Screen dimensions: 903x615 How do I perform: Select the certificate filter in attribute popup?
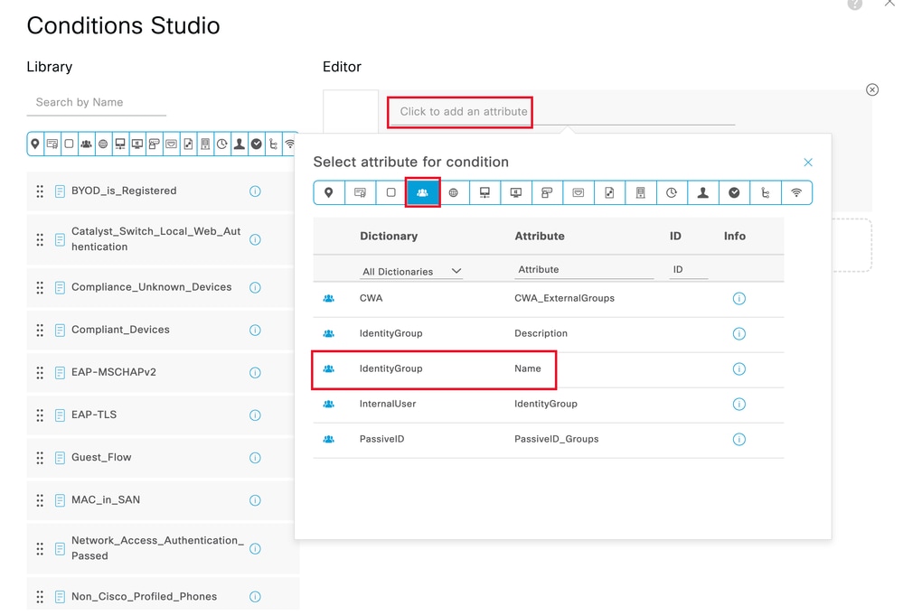(x=360, y=192)
